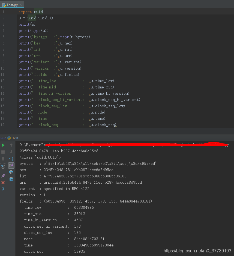Toggle Scroll to End in console
The image size is (234, 256).
(x=11, y=165)
